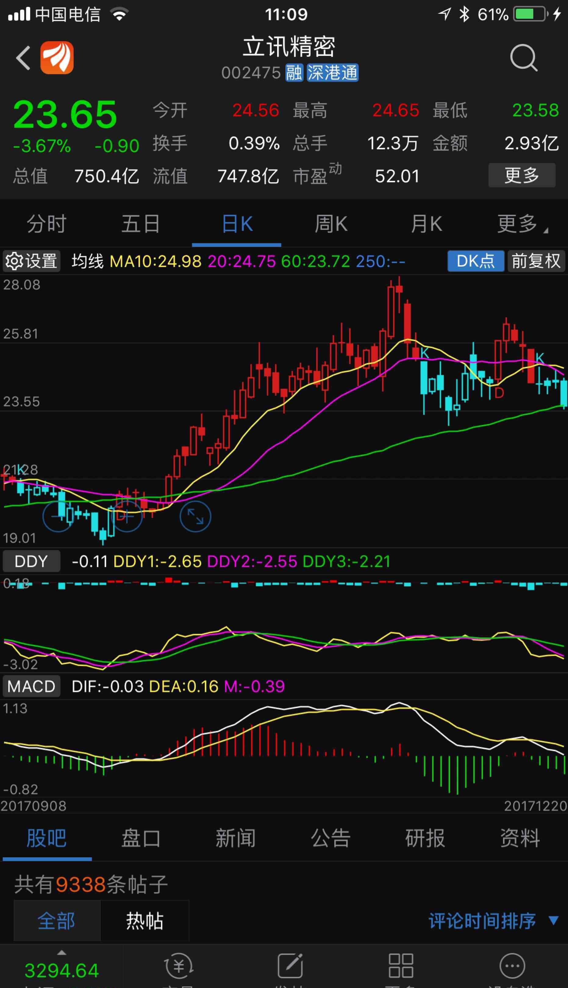
Task: Tap the DEA:0.16 MACD value
Action: click(x=183, y=686)
